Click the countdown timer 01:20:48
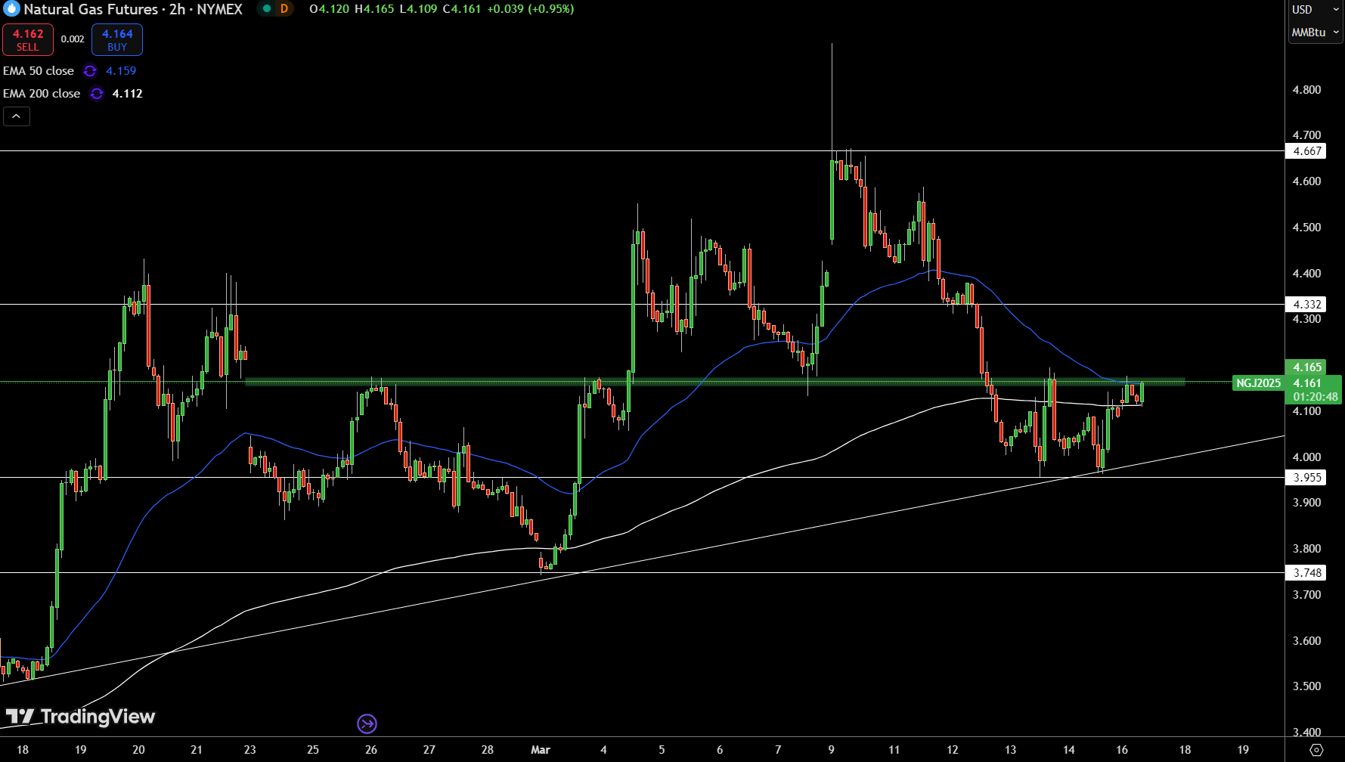This screenshot has width=1345, height=762. coord(1315,397)
